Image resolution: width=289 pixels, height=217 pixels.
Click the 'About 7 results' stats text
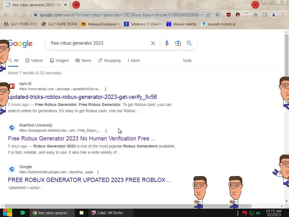click(35, 73)
